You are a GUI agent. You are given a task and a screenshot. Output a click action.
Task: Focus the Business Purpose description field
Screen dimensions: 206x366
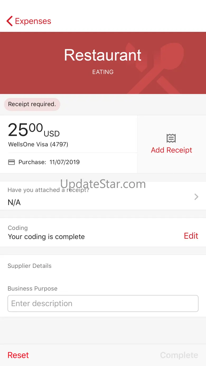103,303
